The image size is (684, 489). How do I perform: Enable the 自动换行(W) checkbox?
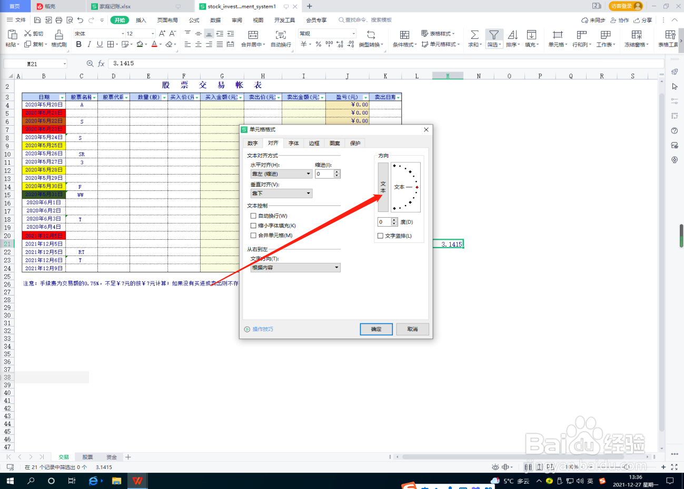point(253,216)
